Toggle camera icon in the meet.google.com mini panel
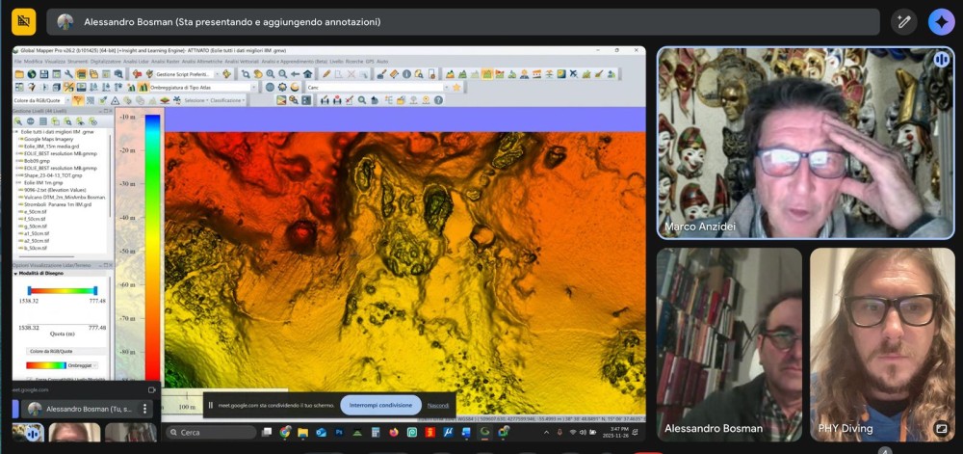 point(152,390)
